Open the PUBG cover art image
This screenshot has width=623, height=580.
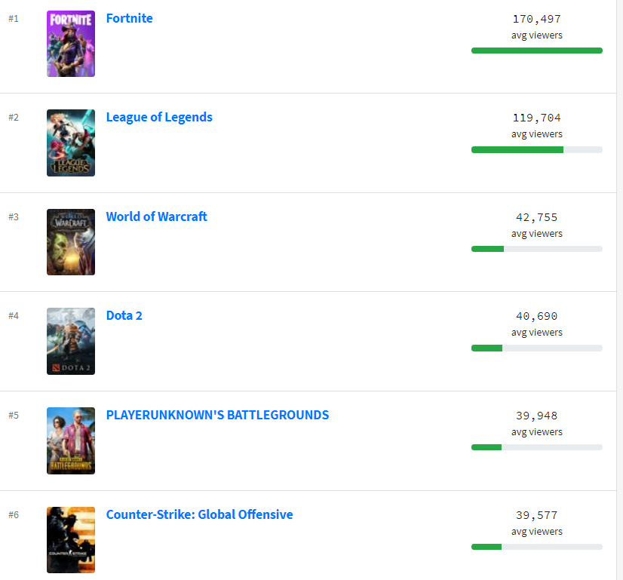click(71, 440)
